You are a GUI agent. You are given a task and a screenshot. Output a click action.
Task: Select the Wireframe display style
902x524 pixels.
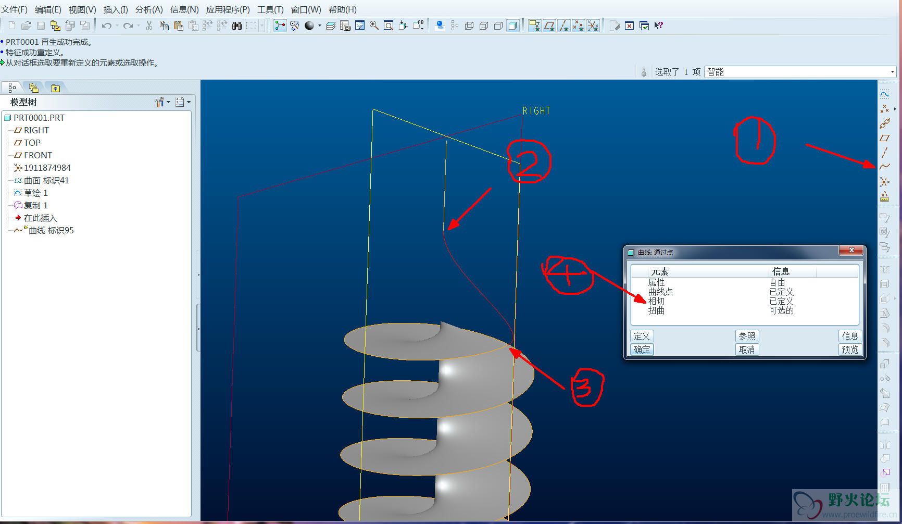[x=469, y=26]
